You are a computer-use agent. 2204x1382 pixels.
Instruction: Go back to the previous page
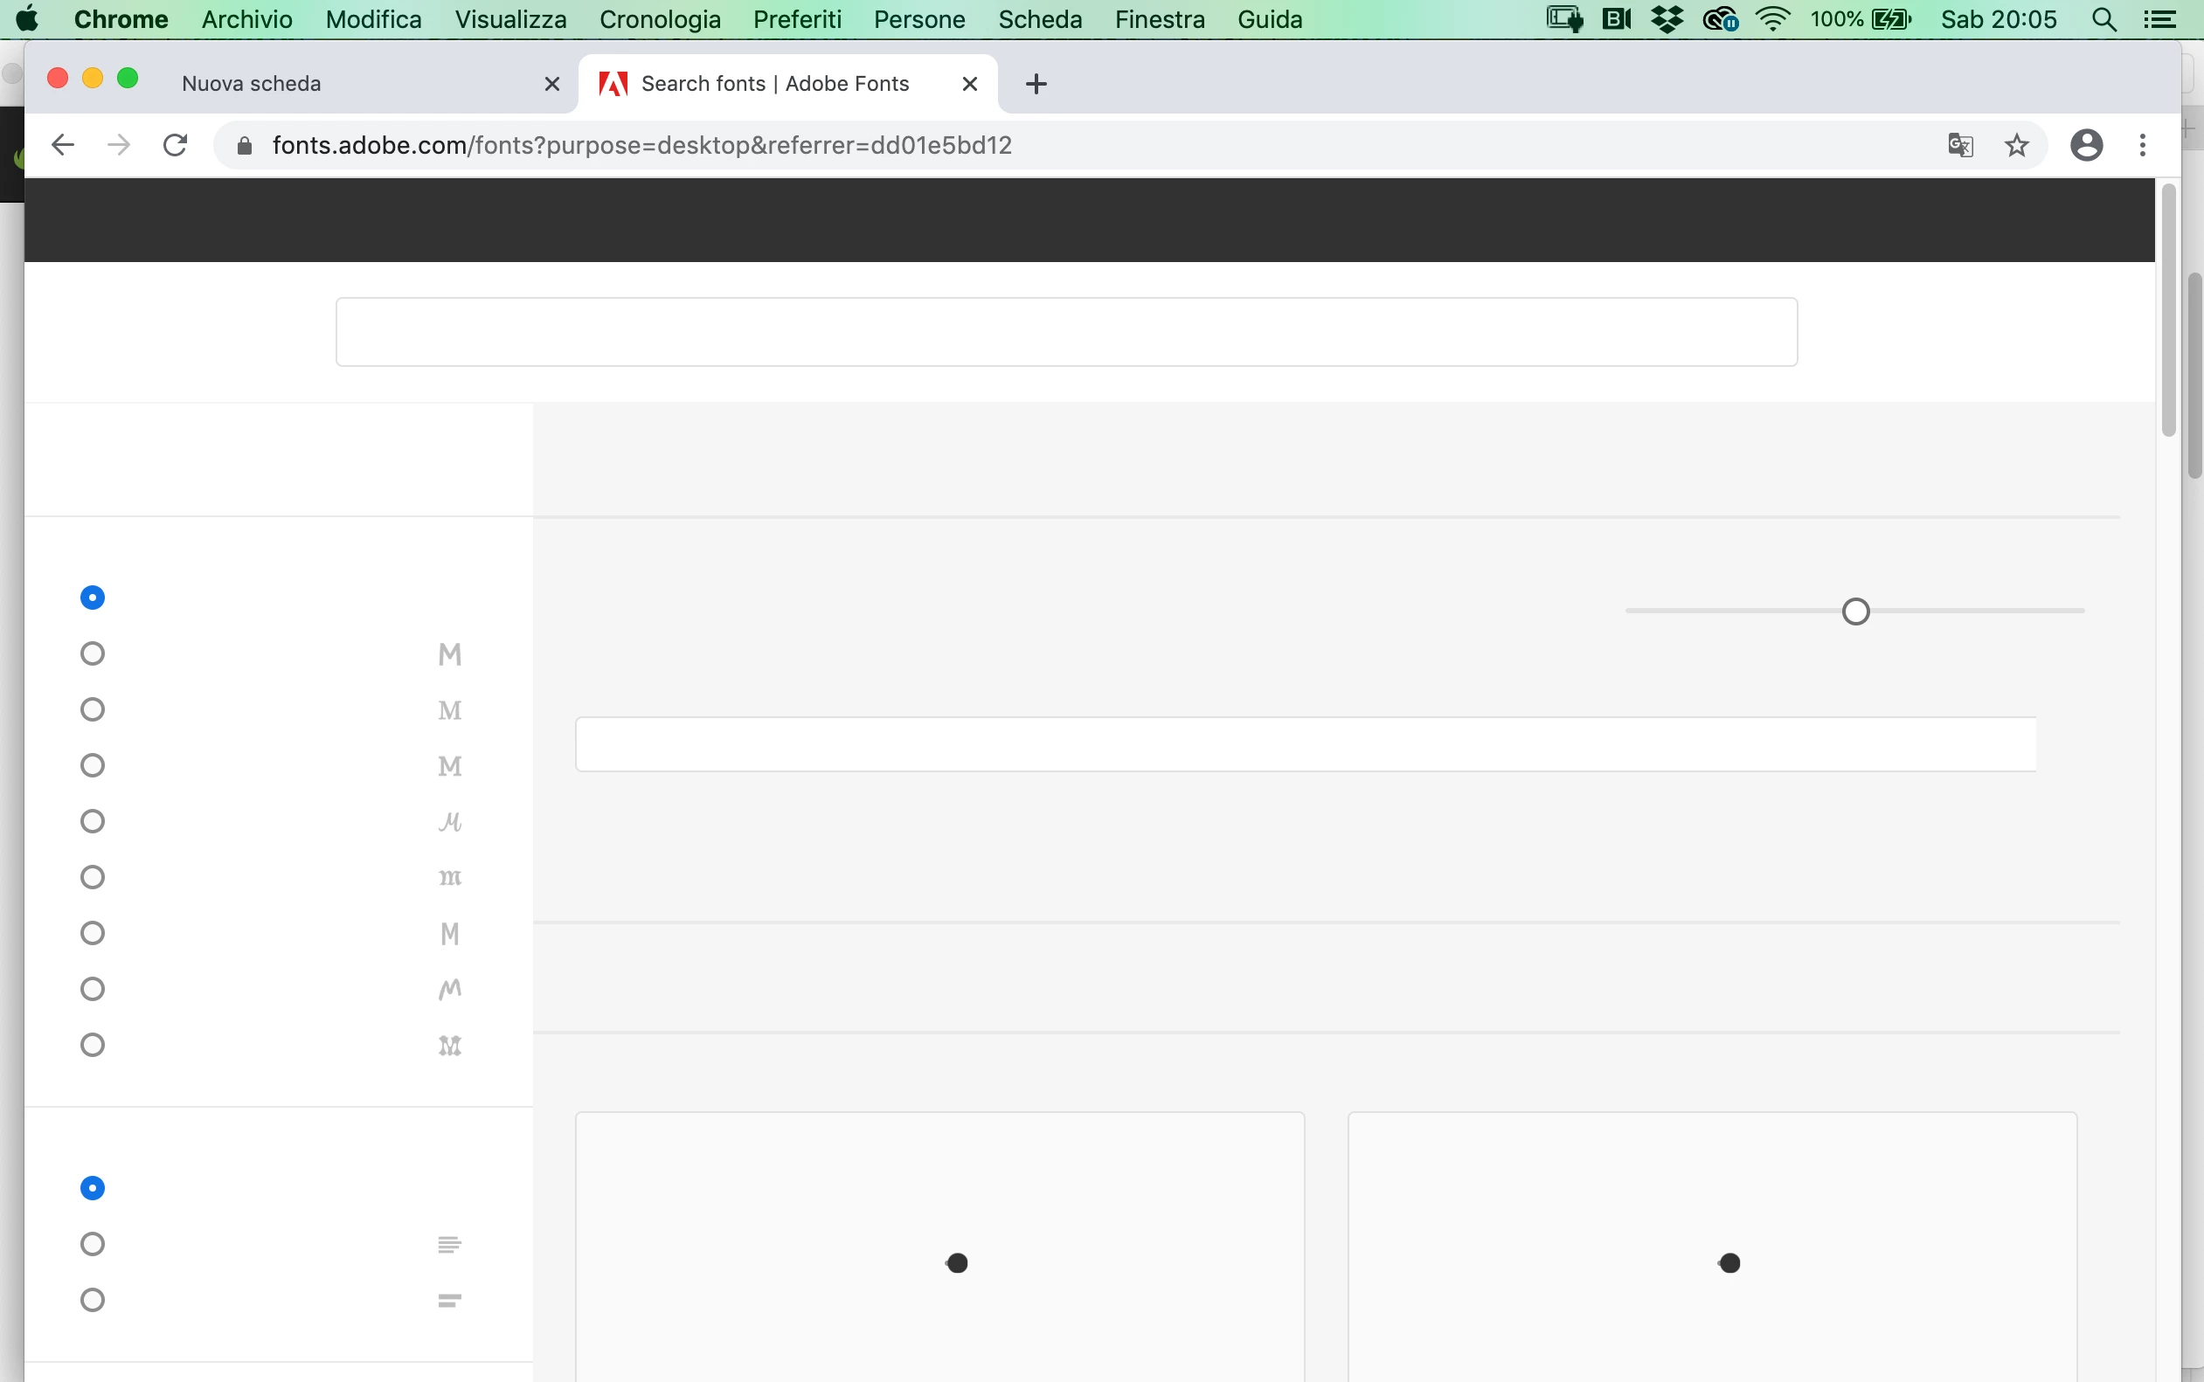pyautogui.click(x=62, y=145)
